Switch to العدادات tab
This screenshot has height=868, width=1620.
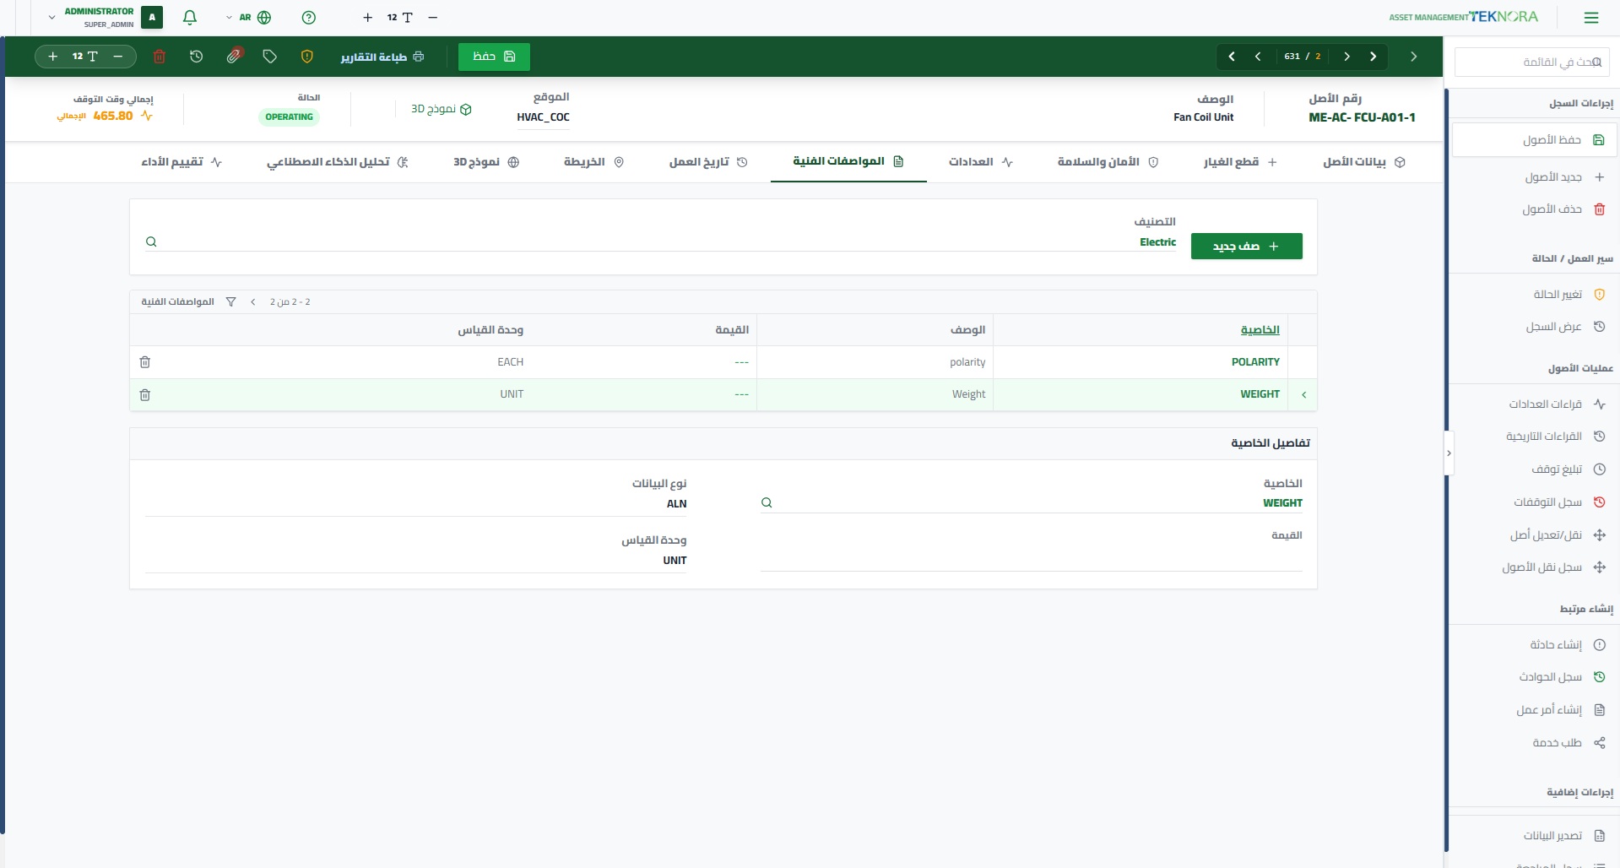980,162
